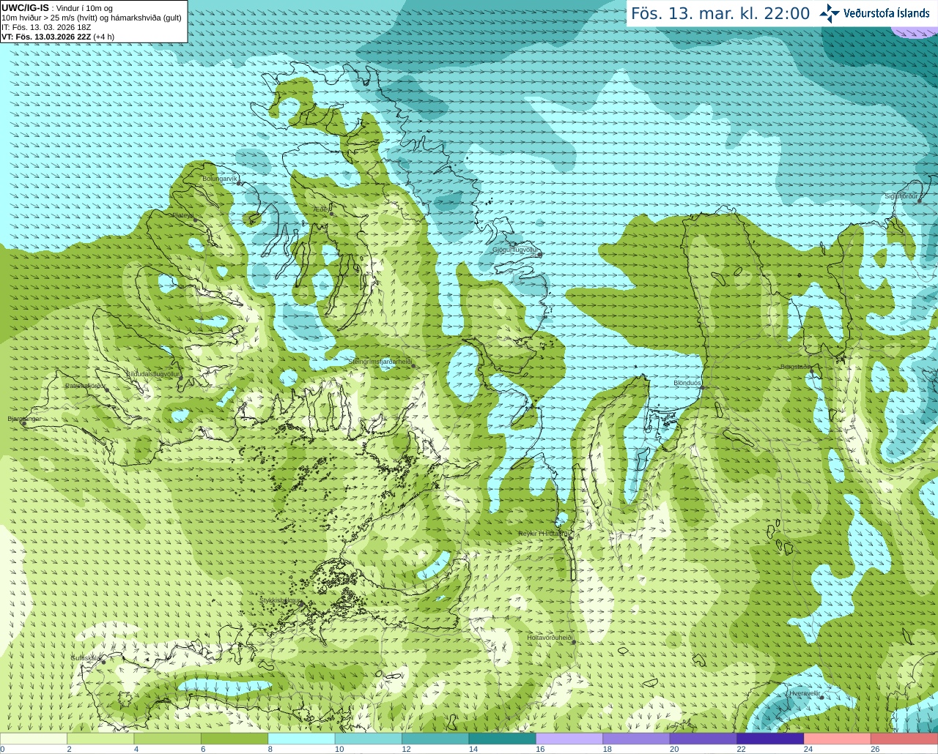The width and height of the screenshot is (938, 754).
Task: Select the 16–18 lavender legend swatch
Action: 569,739
